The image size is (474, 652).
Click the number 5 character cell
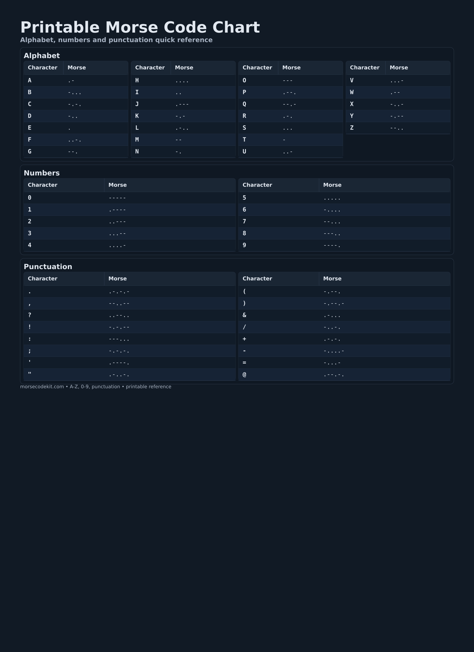point(244,198)
